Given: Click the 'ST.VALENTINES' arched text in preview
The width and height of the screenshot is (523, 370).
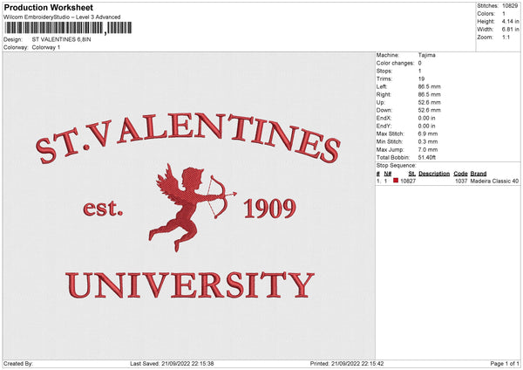Looking at the screenshot, I should (x=188, y=139).
